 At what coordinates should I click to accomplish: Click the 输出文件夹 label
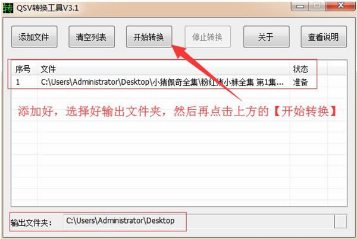(31, 223)
